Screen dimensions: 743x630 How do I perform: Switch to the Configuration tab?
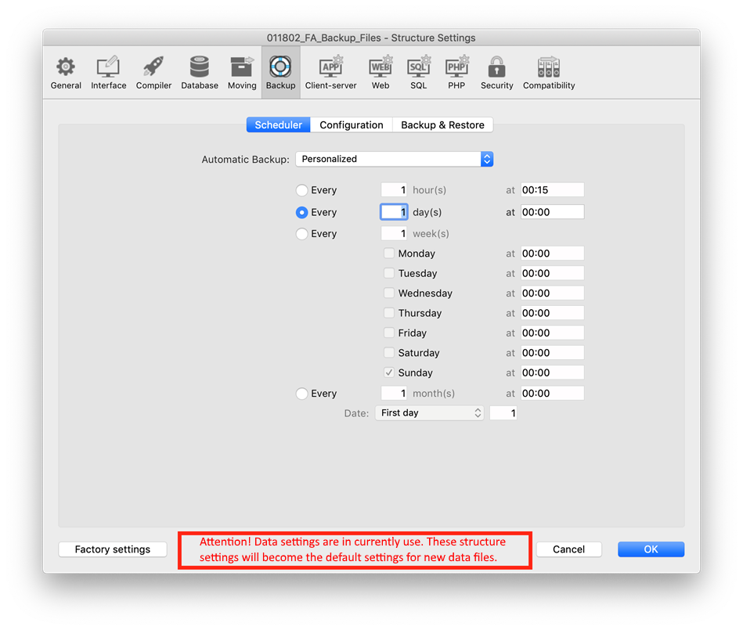352,125
